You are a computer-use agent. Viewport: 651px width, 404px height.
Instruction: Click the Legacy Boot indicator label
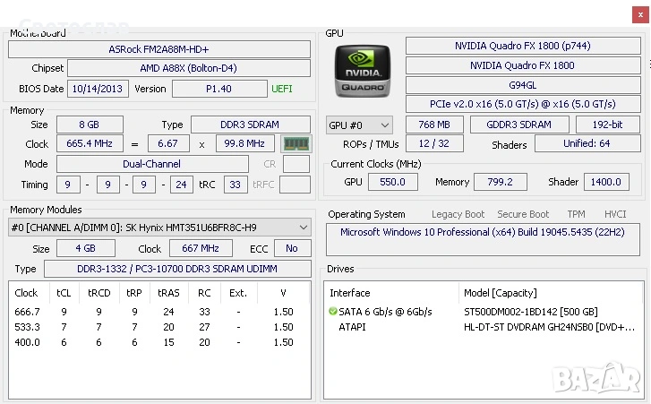tap(458, 215)
